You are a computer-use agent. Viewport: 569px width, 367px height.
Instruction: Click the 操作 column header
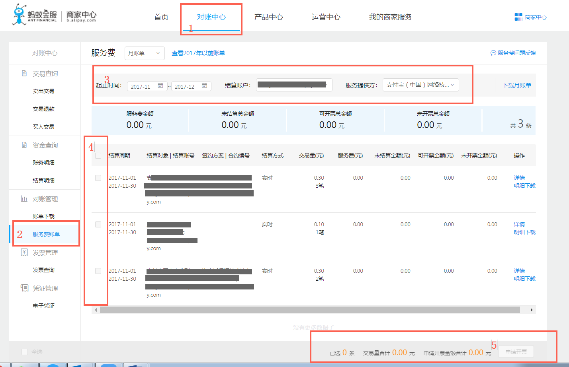point(519,155)
